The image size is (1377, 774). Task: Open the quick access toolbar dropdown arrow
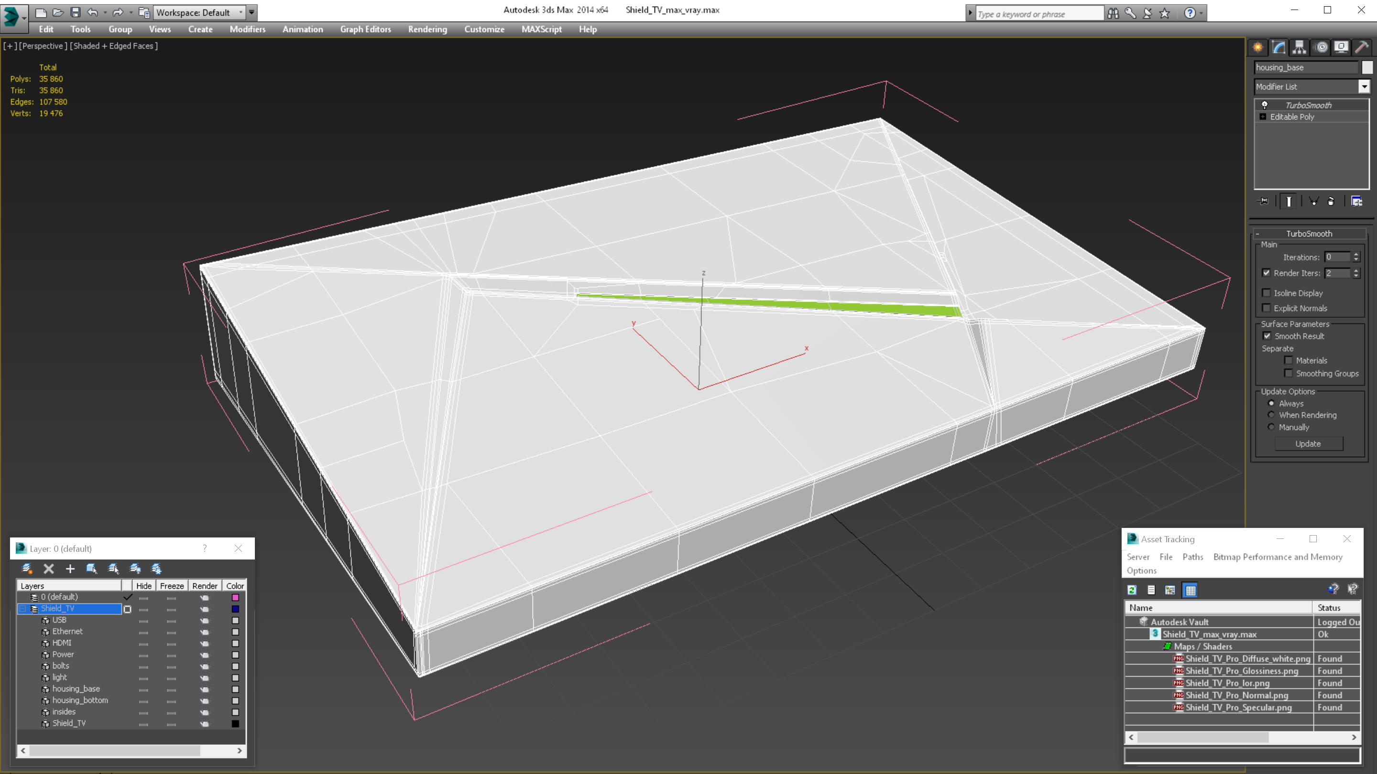pyautogui.click(x=251, y=12)
